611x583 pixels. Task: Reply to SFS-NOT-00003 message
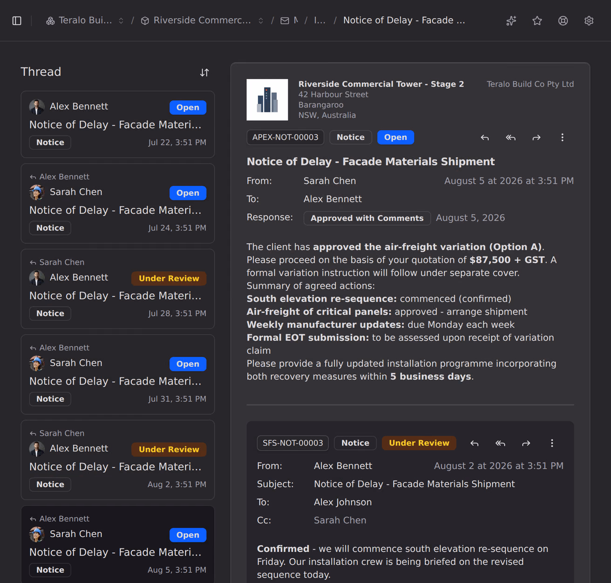click(475, 443)
